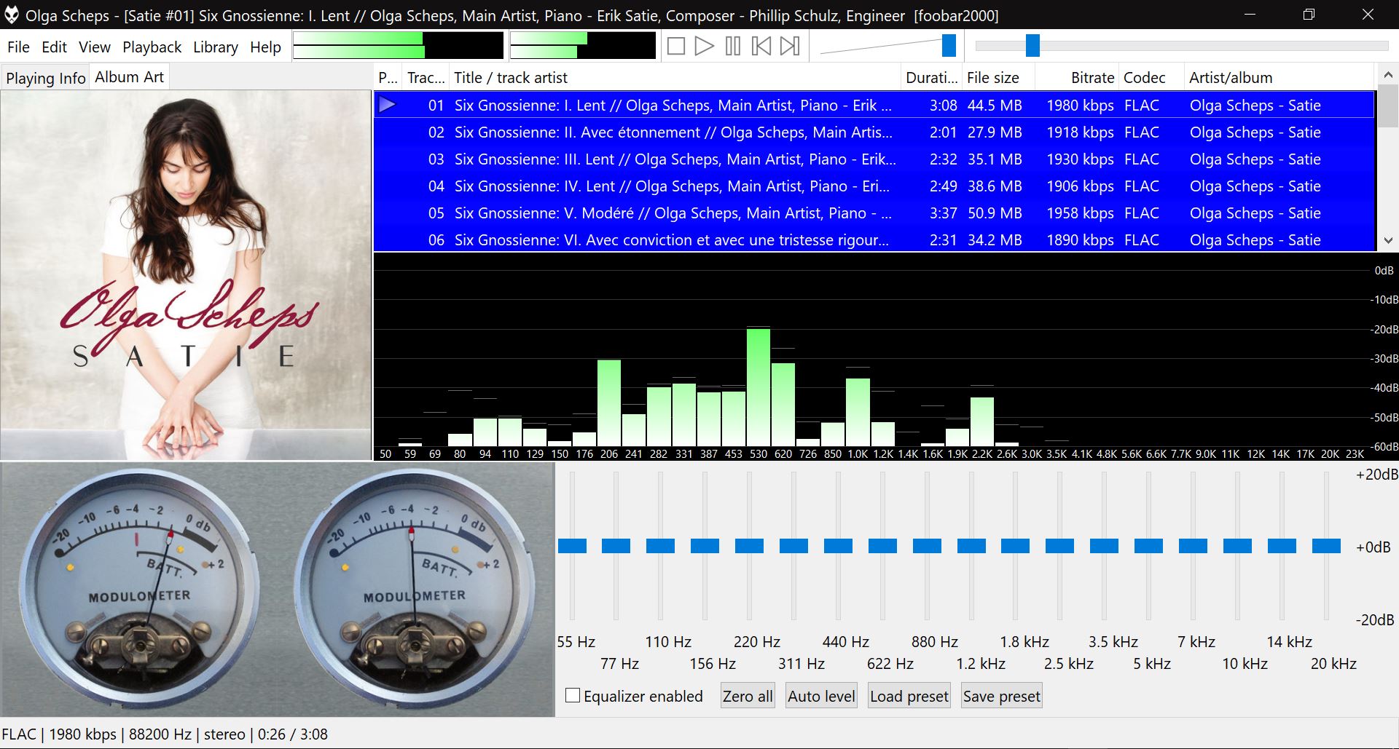
Task: Click the Zero all button
Action: click(x=748, y=697)
